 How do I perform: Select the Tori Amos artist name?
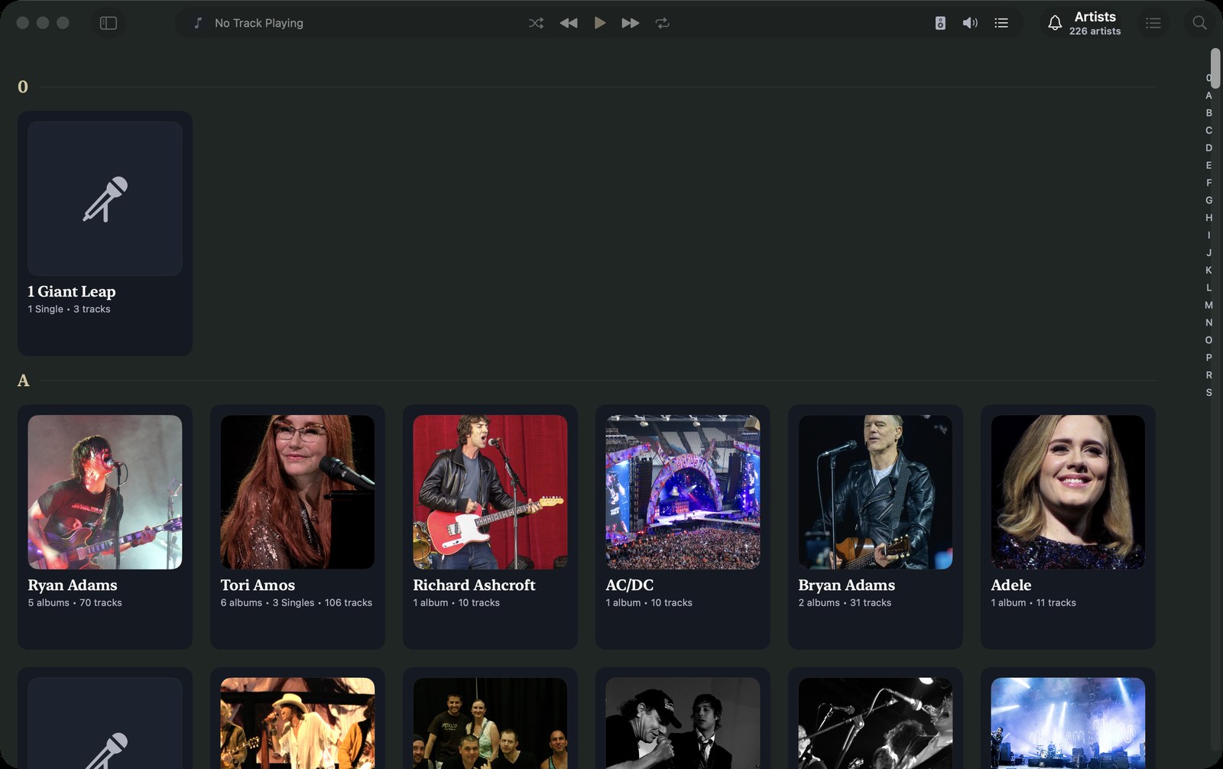[258, 585]
